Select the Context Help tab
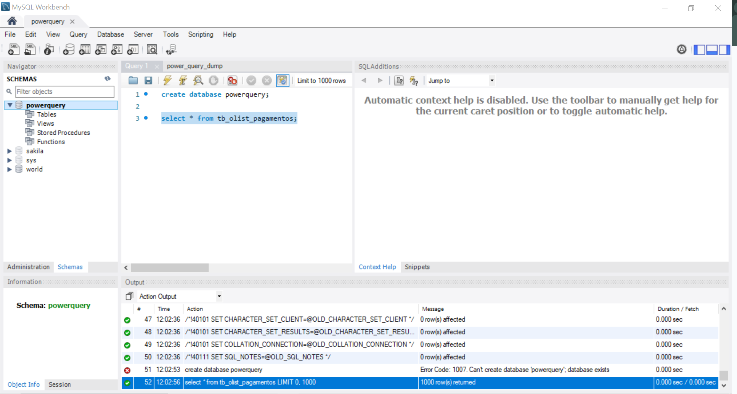The width and height of the screenshot is (737, 394). (377, 267)
